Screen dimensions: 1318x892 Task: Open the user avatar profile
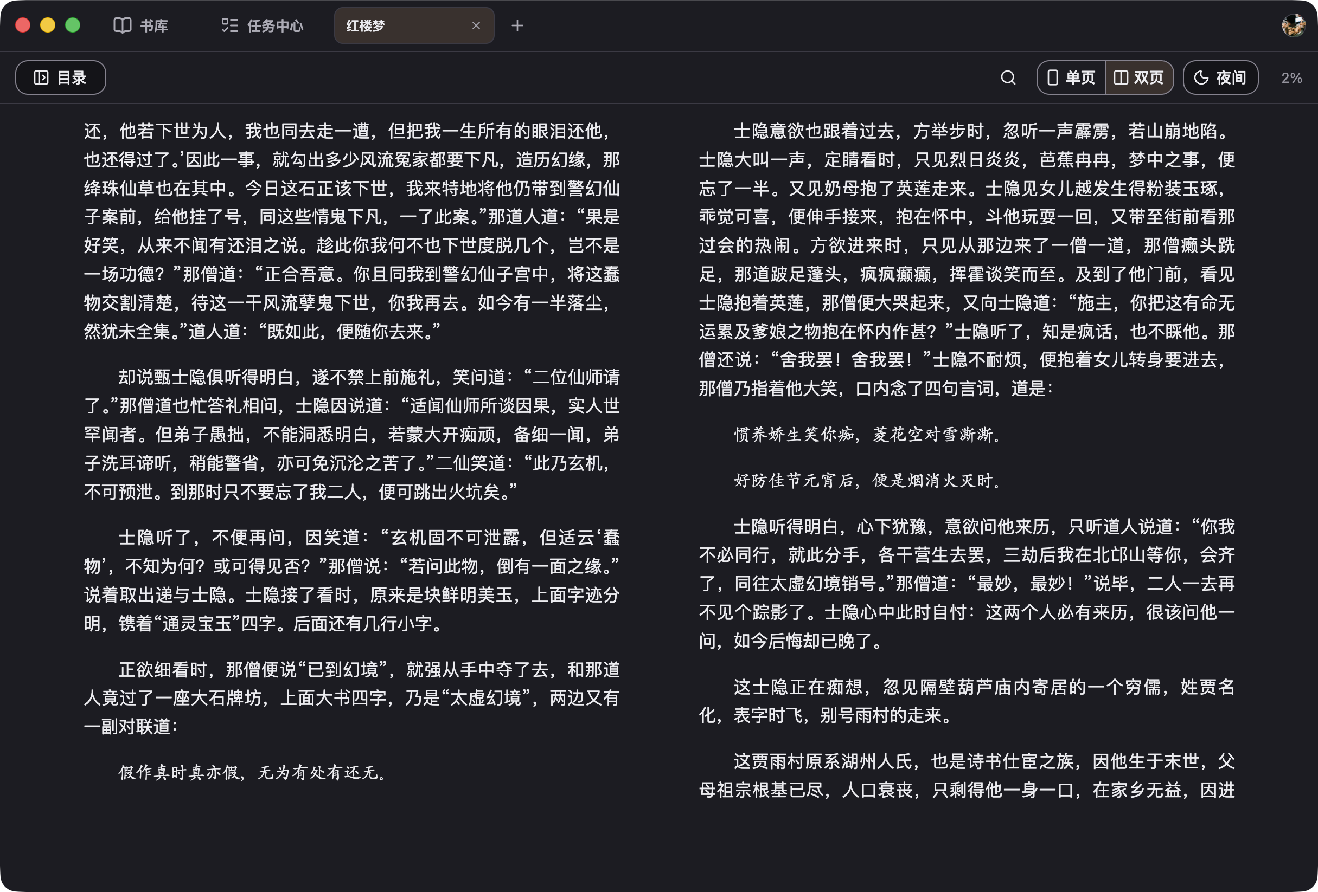coord(1293,25)
